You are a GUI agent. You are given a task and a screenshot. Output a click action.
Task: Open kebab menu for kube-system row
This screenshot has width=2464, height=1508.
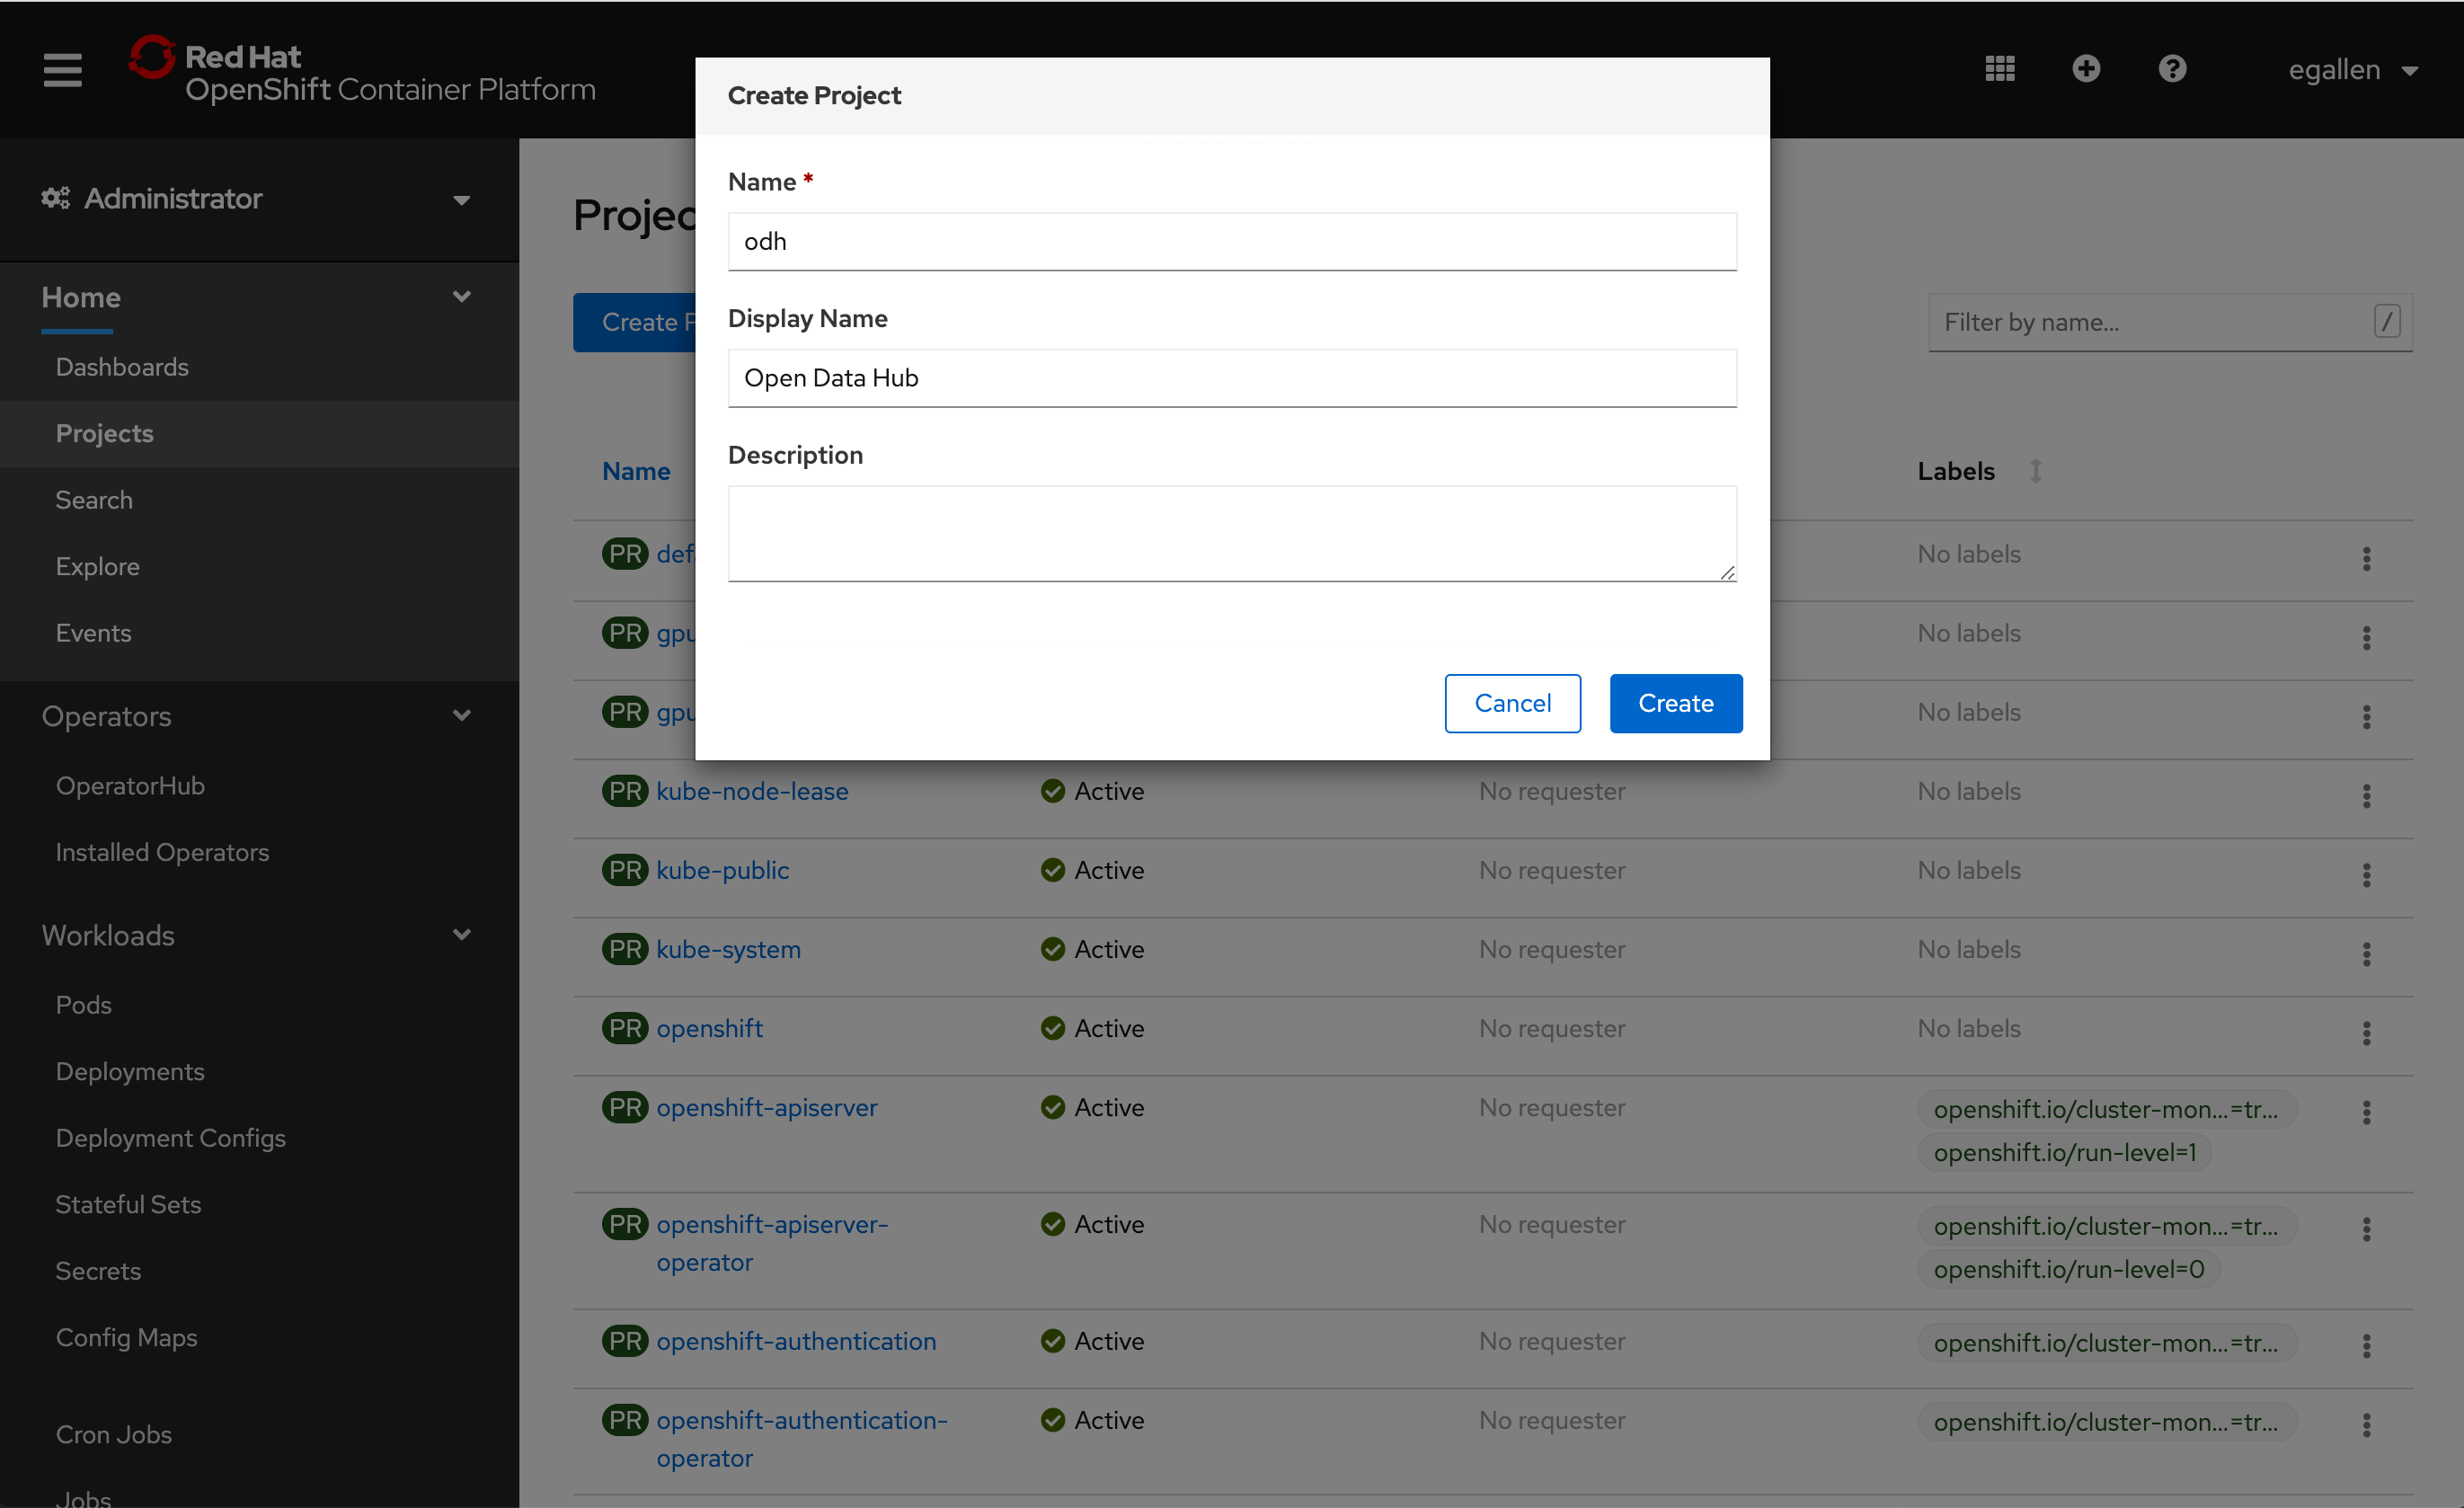2367,954
